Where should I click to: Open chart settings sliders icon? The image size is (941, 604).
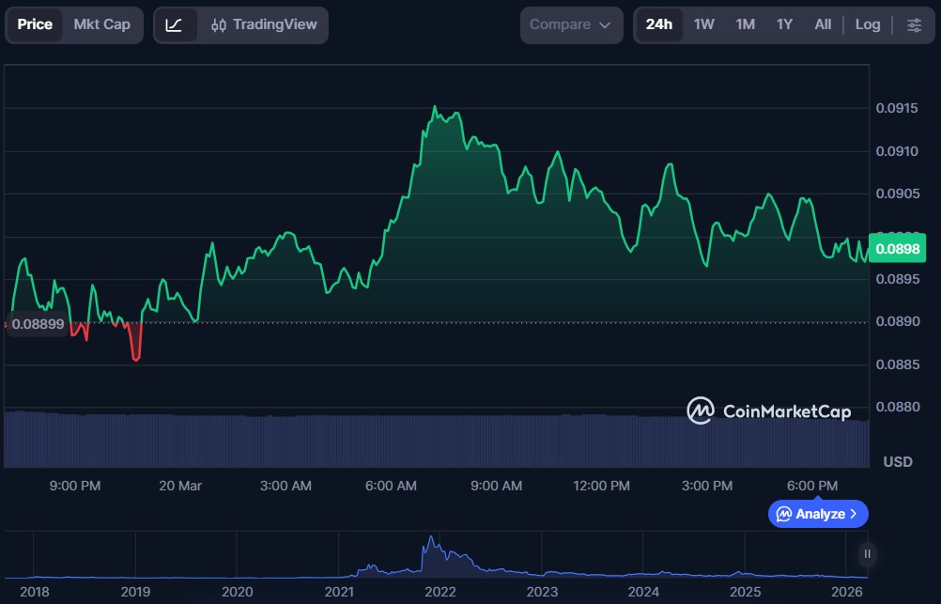click(914, 24)
